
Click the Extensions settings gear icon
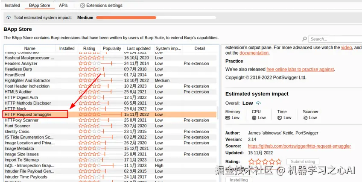click(x=82, y=5)
